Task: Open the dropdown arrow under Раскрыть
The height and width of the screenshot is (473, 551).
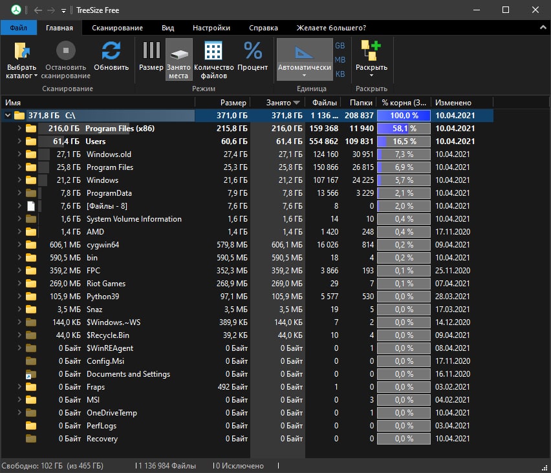Action: [x=371, y=76]
